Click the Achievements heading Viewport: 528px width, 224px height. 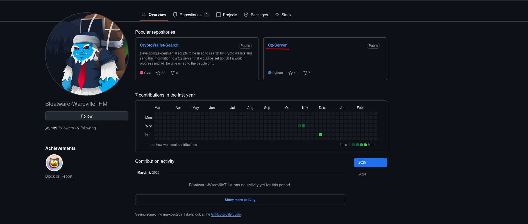click(x=60, y=148)
